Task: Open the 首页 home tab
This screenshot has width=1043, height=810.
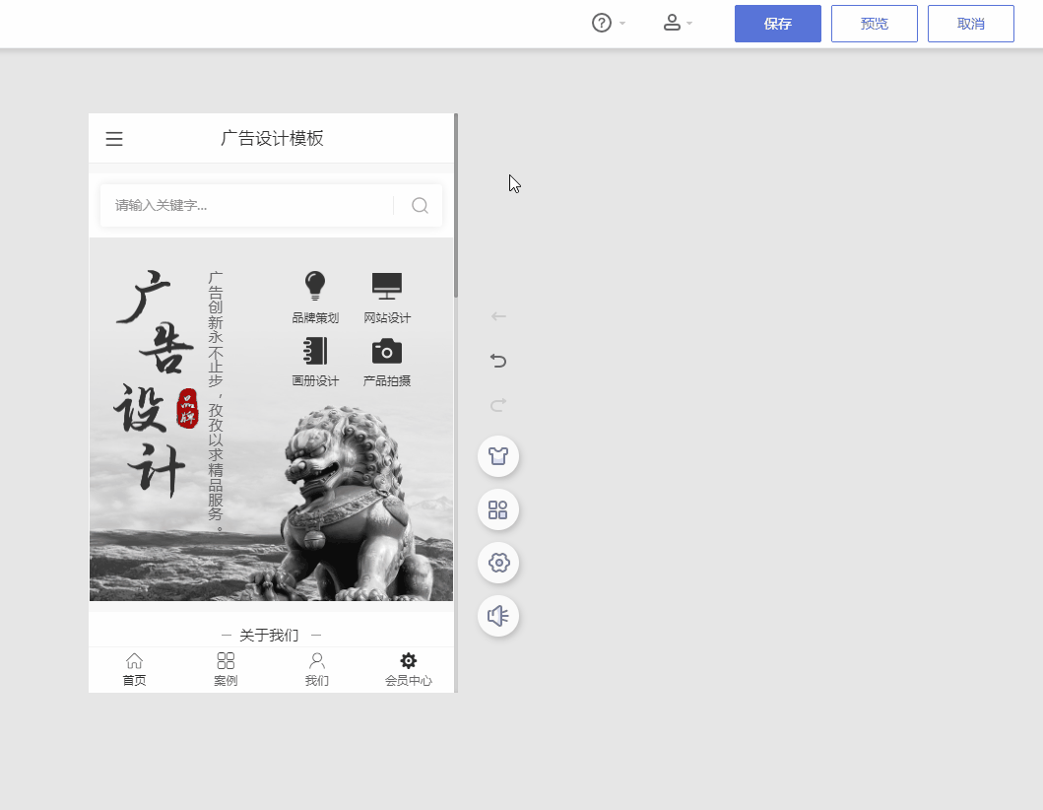Action: [x=134, y=669]
